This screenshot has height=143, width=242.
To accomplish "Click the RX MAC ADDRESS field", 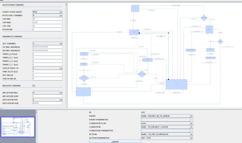I will 47,50.
